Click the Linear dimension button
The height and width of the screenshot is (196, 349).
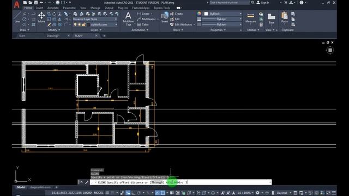[144, 14]
